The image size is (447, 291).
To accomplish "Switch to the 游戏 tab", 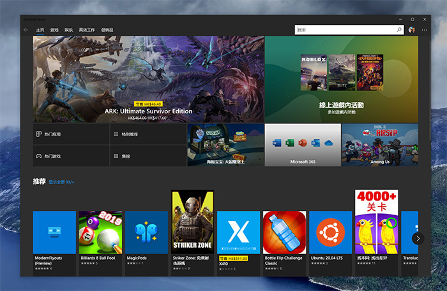I will coord(55,30).
